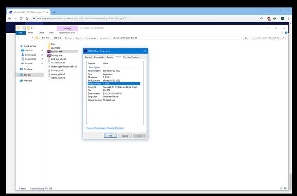The image size is (297, 196).
Task: Switch to the View ribbon tab
Action: [51, 33]
